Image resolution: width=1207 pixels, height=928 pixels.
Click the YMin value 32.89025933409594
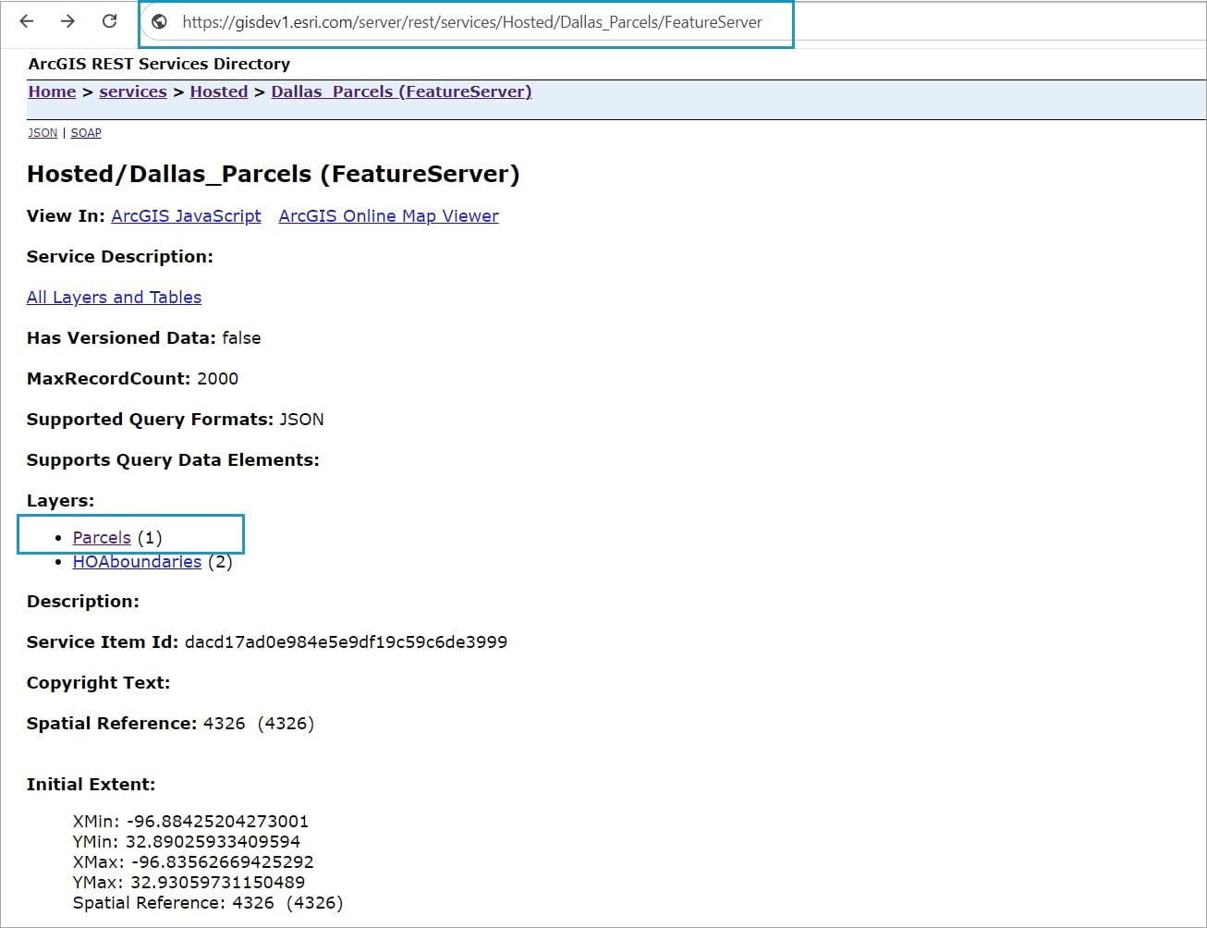(214, 842)
